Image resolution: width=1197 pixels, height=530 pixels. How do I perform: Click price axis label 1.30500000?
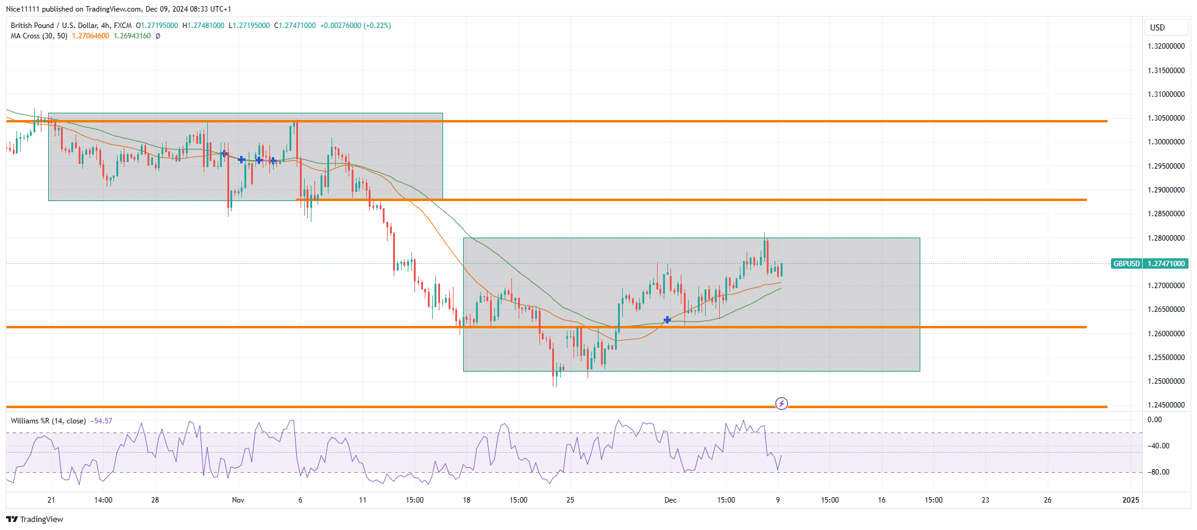tap(1166, 118)
